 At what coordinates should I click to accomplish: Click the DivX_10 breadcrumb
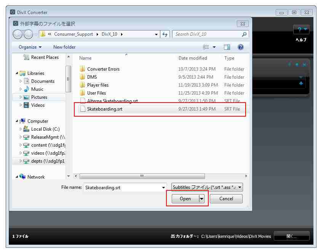109,34
